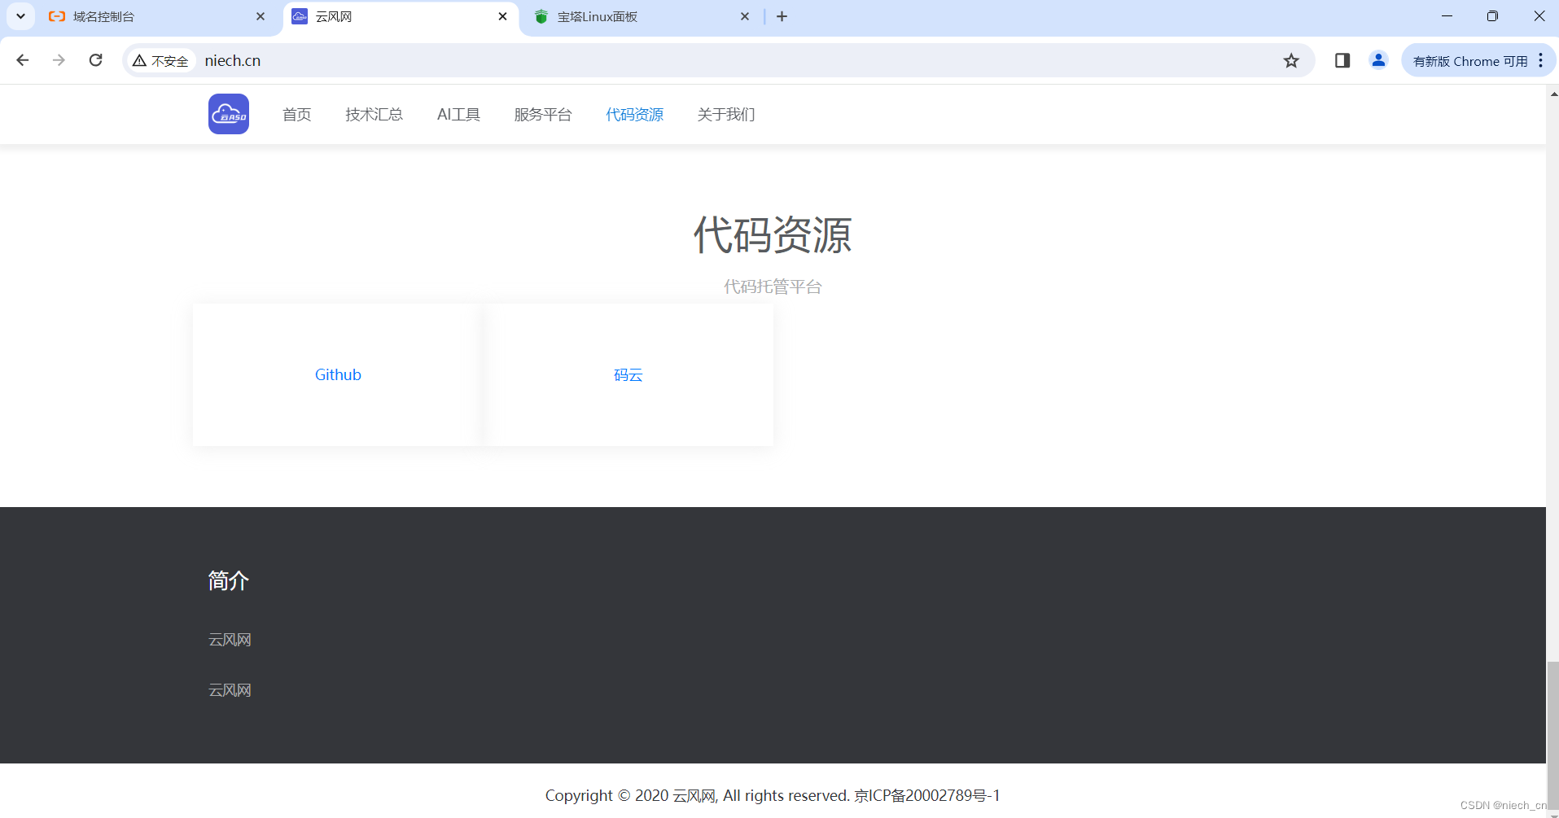The width and height of the screenshot is (1559, 818).
Task: Open the Github link card
Action: [x=338, y=374]
